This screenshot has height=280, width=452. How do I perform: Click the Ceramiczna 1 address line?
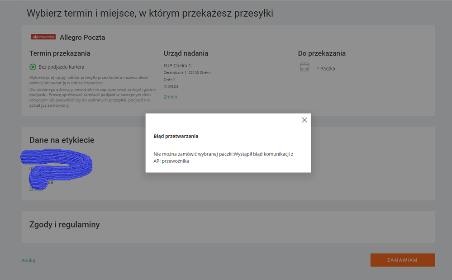(x=187, y=73)
